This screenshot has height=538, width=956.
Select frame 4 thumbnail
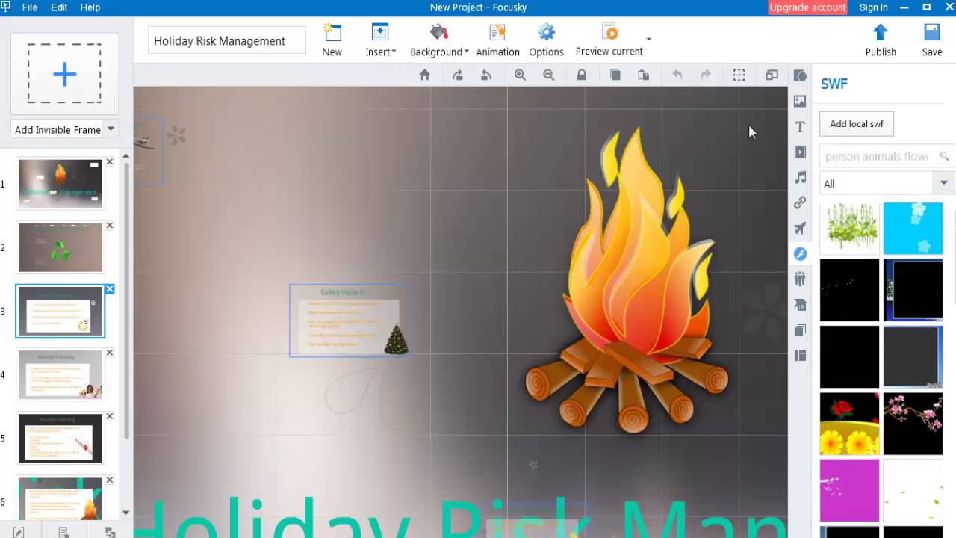tap(60, 374)
